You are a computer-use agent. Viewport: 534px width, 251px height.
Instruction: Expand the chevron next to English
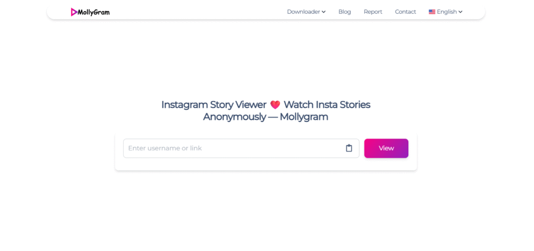[460, 12]
